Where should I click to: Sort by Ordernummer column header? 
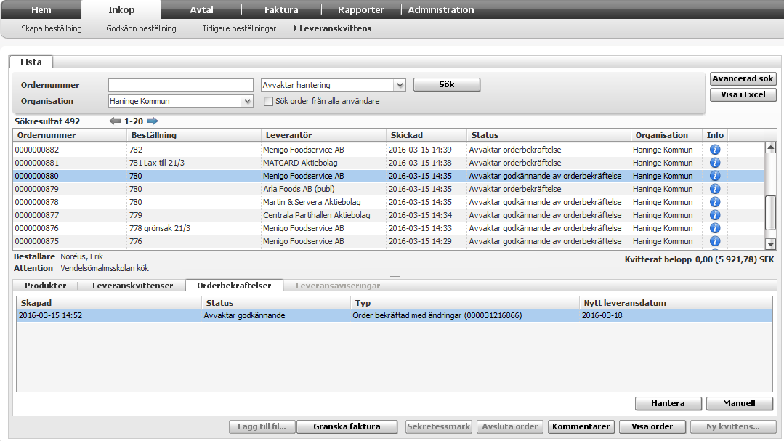70,135
